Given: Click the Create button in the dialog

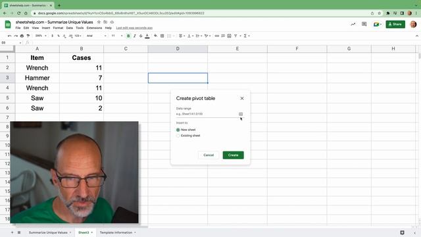Looking at the screenshot, I should click(x=233, y=155).
